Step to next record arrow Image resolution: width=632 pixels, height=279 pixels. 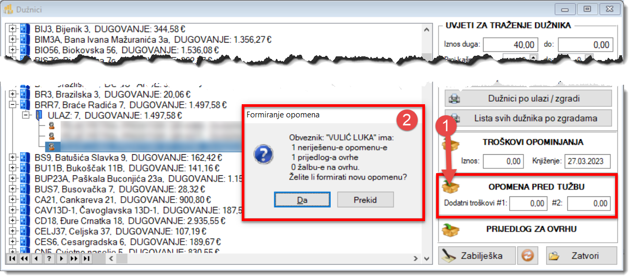click(x=62, y=258)
